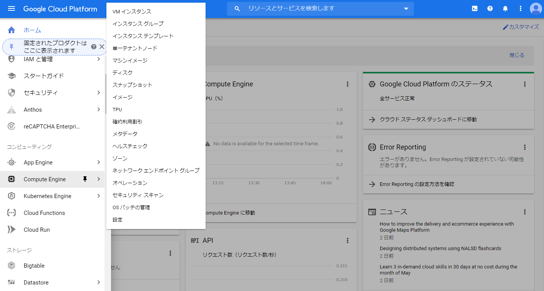Click the Cloud Run icon
The image size is (544, 291).
(11, 230)
